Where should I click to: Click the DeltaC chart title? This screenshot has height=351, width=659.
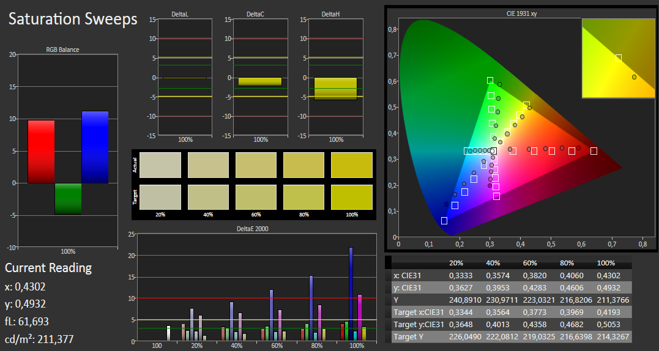(x=255, y=14)
